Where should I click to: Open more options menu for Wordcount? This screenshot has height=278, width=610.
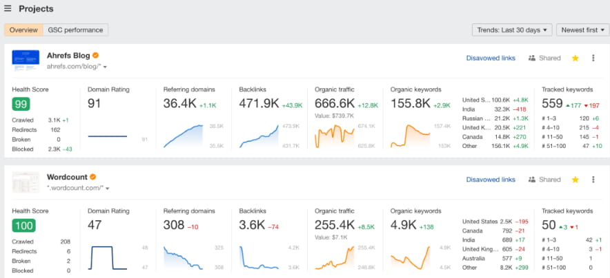pyautogui.click(x=593, y=180)
